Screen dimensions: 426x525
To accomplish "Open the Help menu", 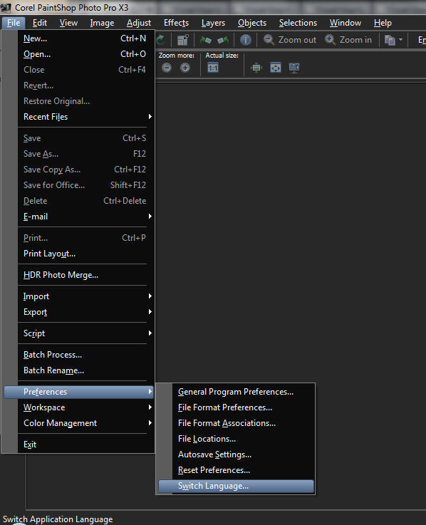I will click(x=383, y=23).
